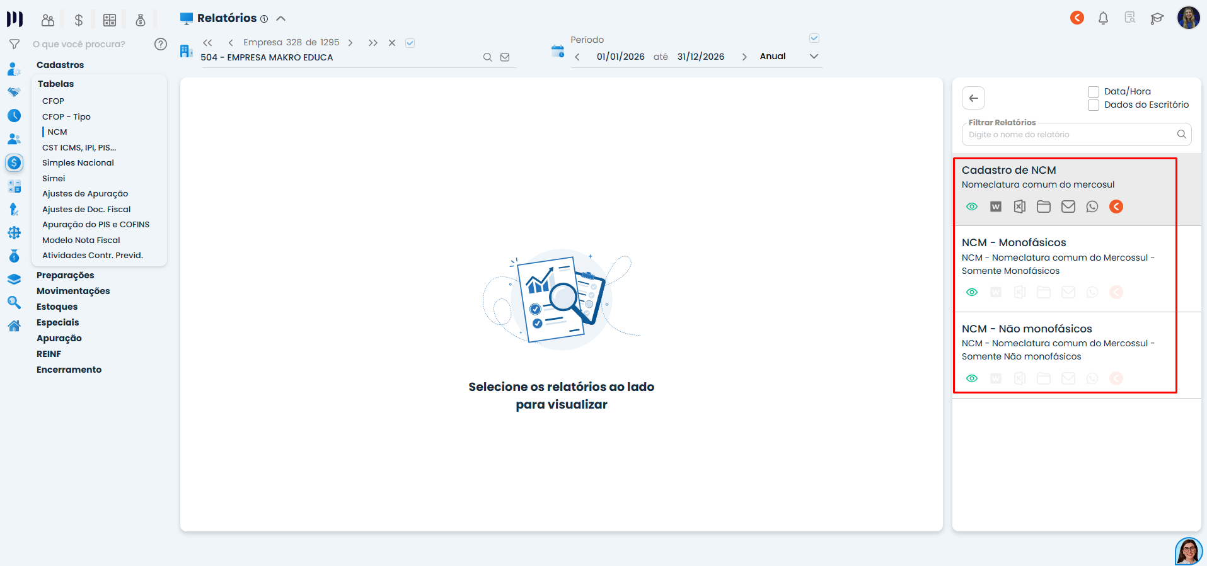
Task: Open Simples Nacional table
Action: tap(78, 162)
